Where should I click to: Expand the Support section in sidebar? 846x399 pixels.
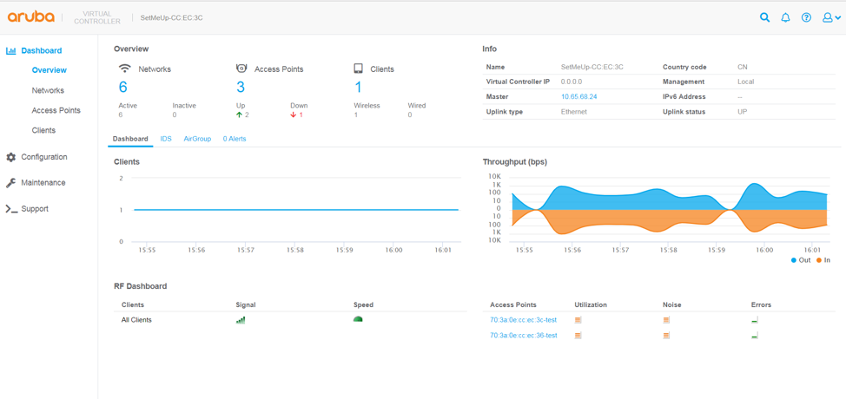pyautogui.click(x=35, y=209)
